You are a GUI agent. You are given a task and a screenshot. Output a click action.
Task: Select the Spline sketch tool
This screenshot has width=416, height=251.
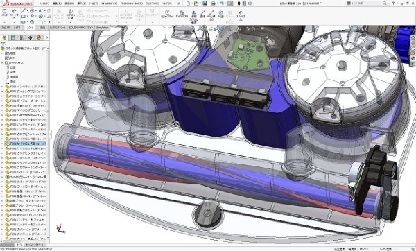click(41, 11)
